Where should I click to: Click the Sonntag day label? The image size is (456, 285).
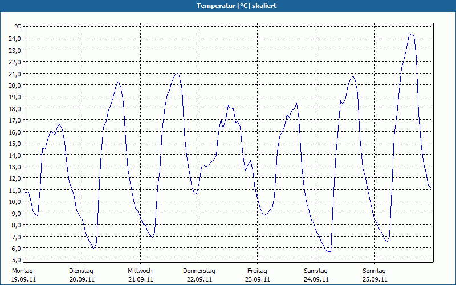pyautogui.click(x=374, y=271)
